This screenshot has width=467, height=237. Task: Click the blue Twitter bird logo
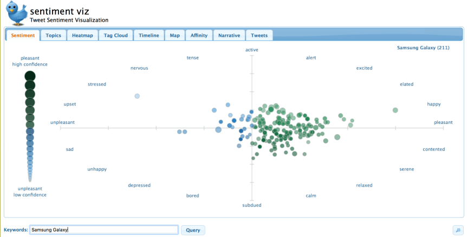point(16,12)
